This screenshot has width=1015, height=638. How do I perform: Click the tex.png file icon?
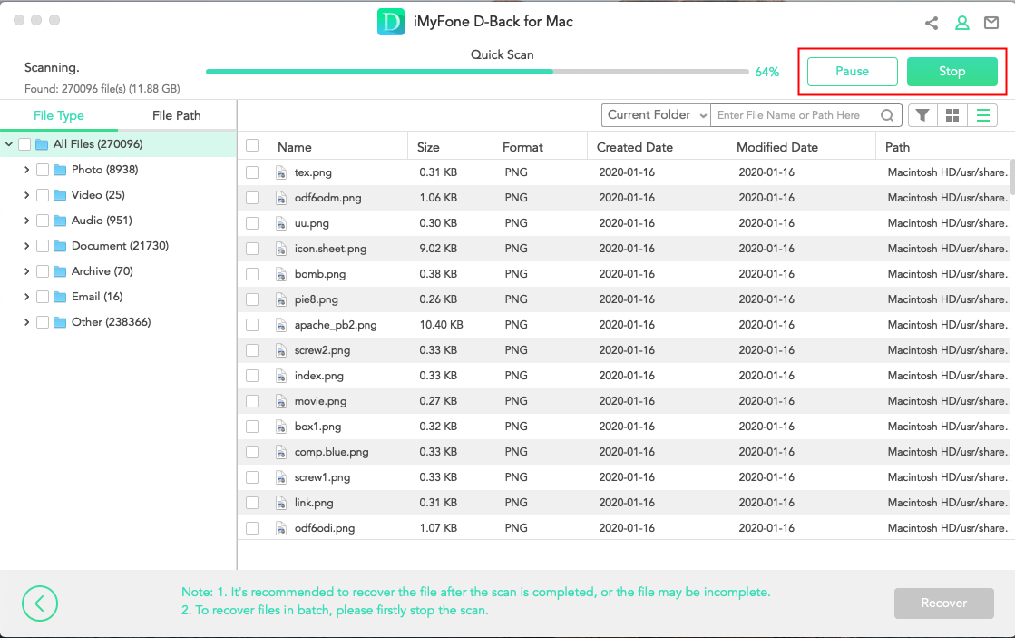click(x=281, y=172)
